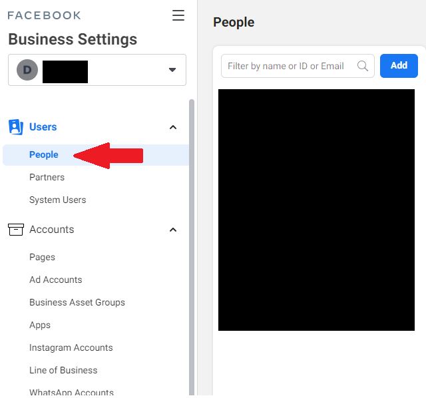
Task: Navigate to Ad Accounts
Action: (x=56, y=280)
